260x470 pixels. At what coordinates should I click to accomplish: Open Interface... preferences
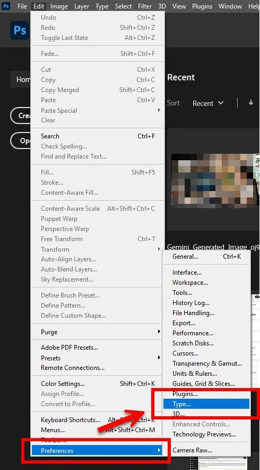tap(206, 273)
